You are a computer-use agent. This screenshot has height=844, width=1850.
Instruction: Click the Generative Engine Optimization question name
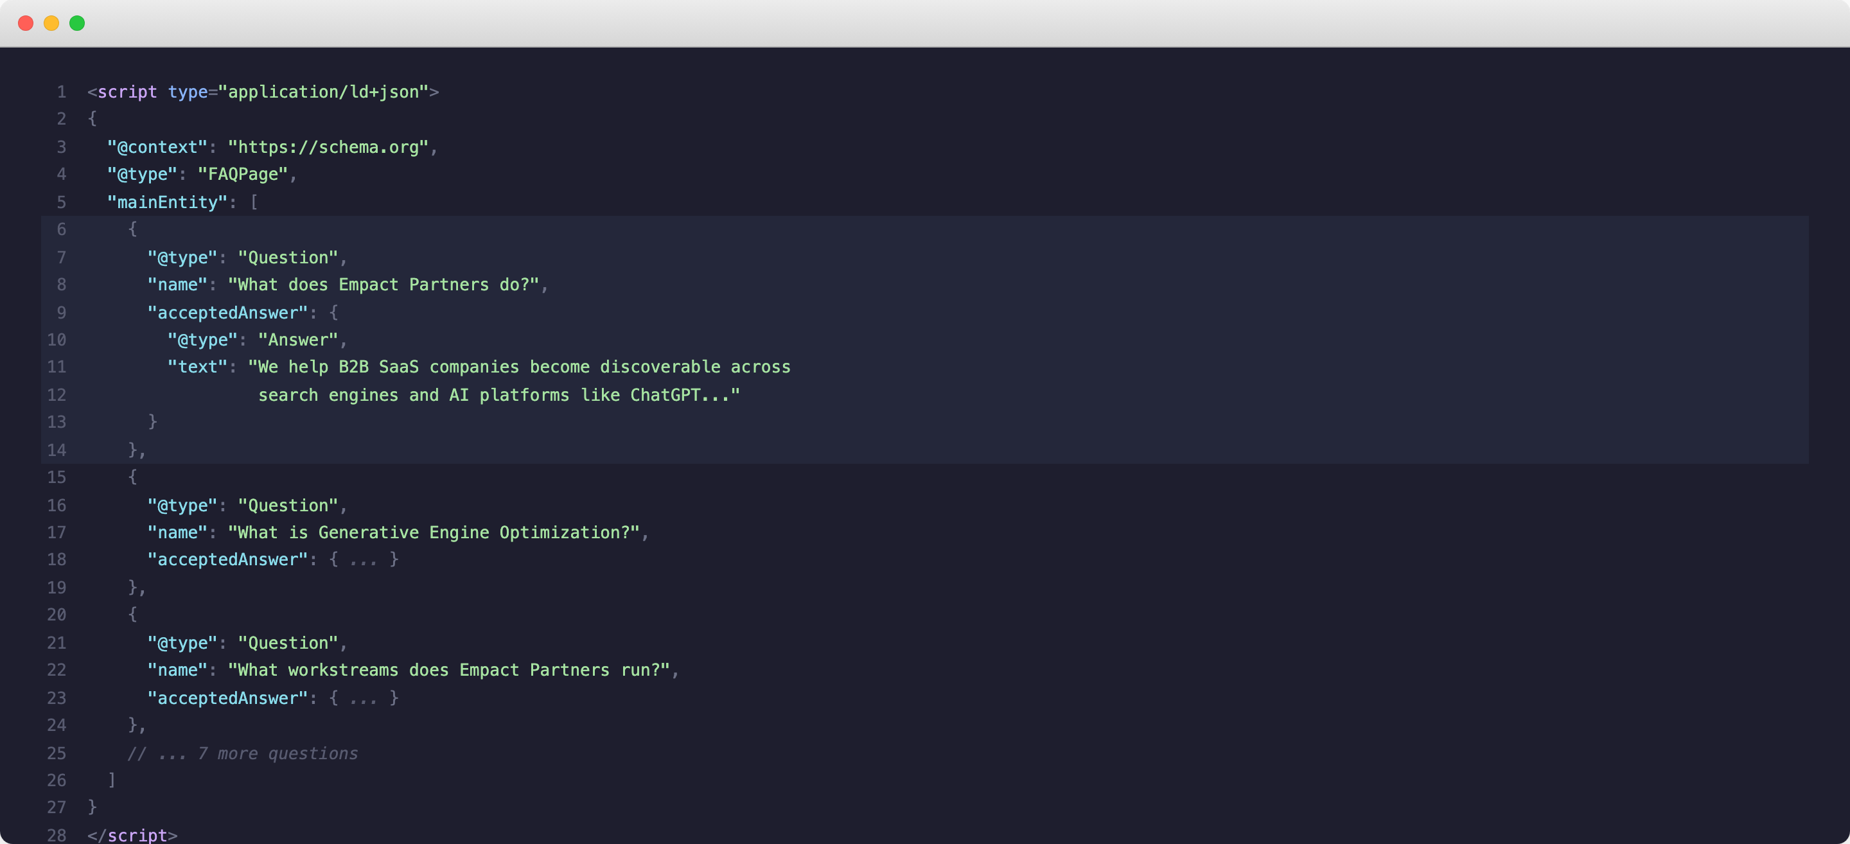[437, 532]
